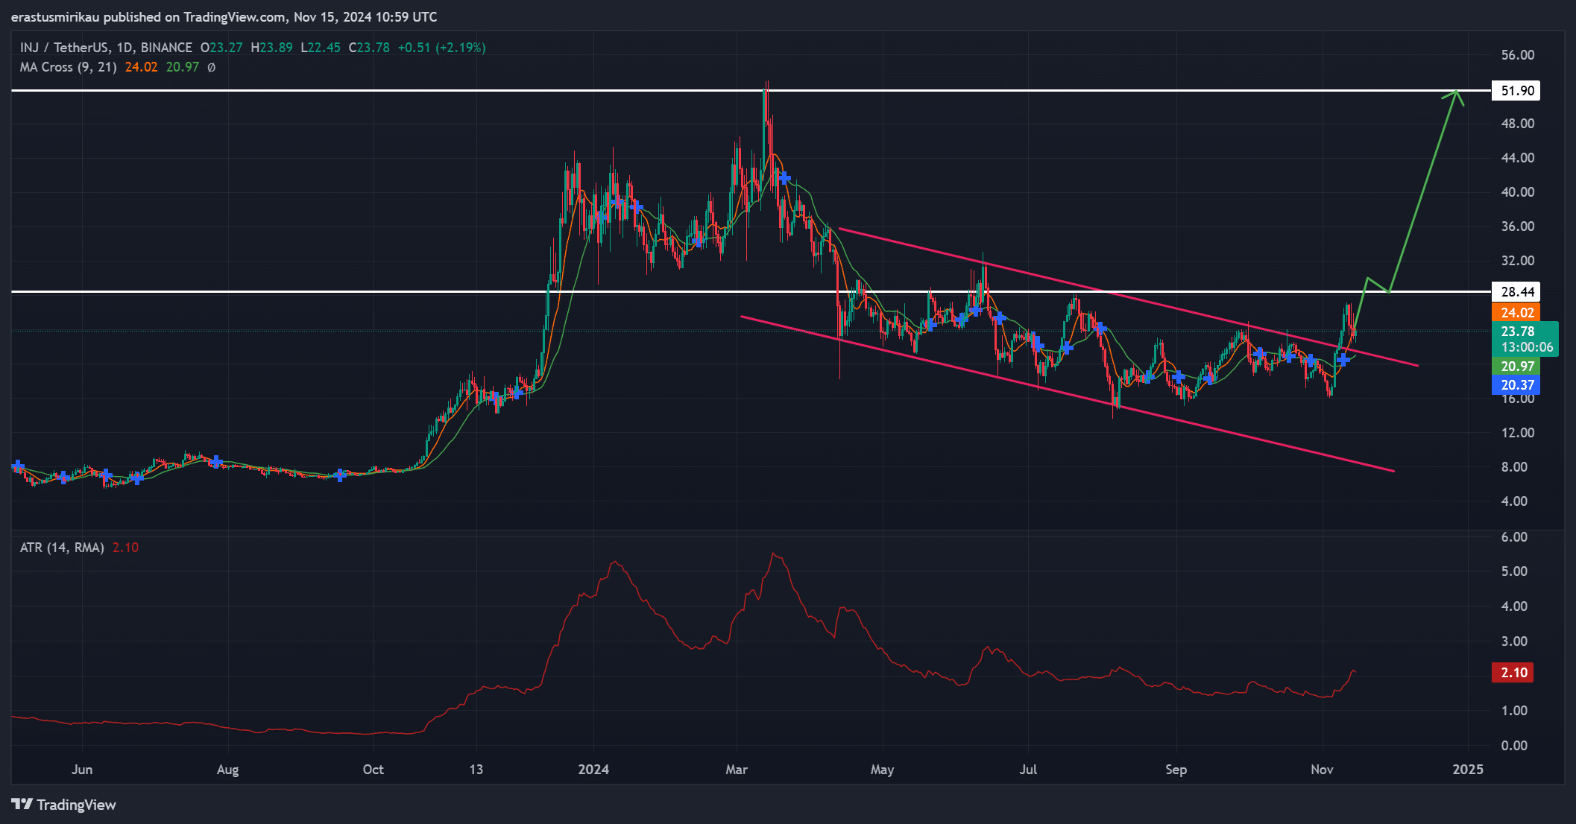Screen dimensions: 1576x824
Task: Click the +0.51 (+2.19%) change value
Action: 441,48
